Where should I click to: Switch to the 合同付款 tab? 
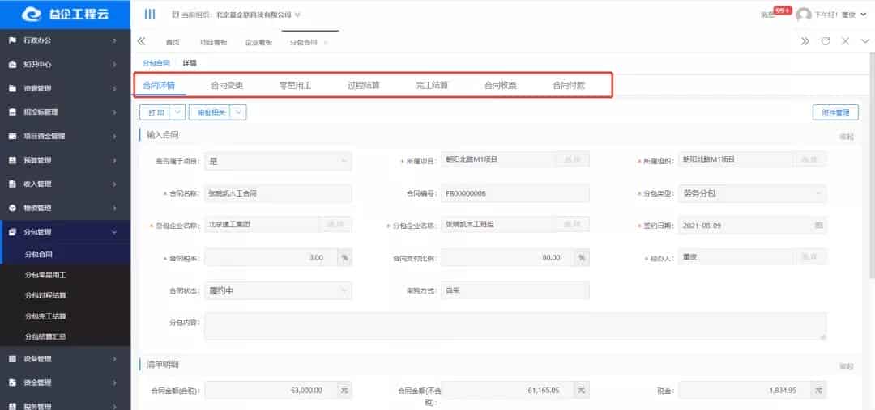tap(569, 86)
